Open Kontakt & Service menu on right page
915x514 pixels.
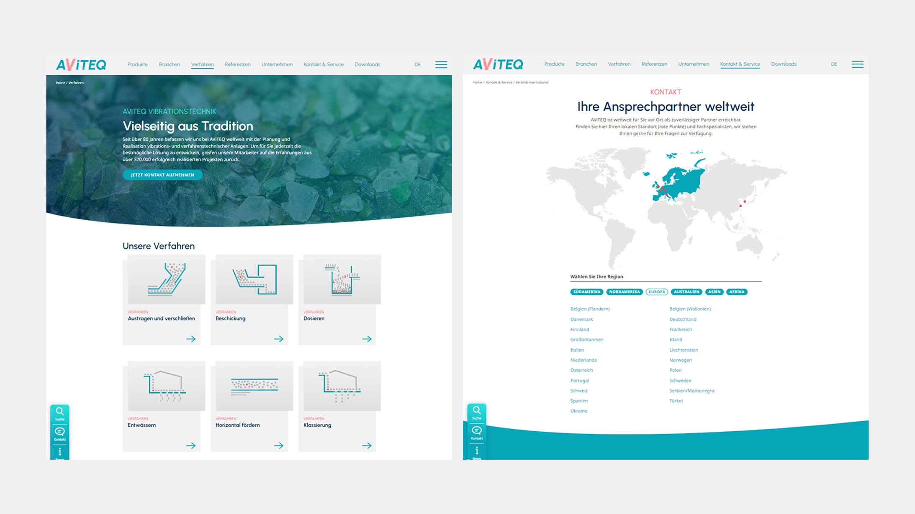pos(740,64)
